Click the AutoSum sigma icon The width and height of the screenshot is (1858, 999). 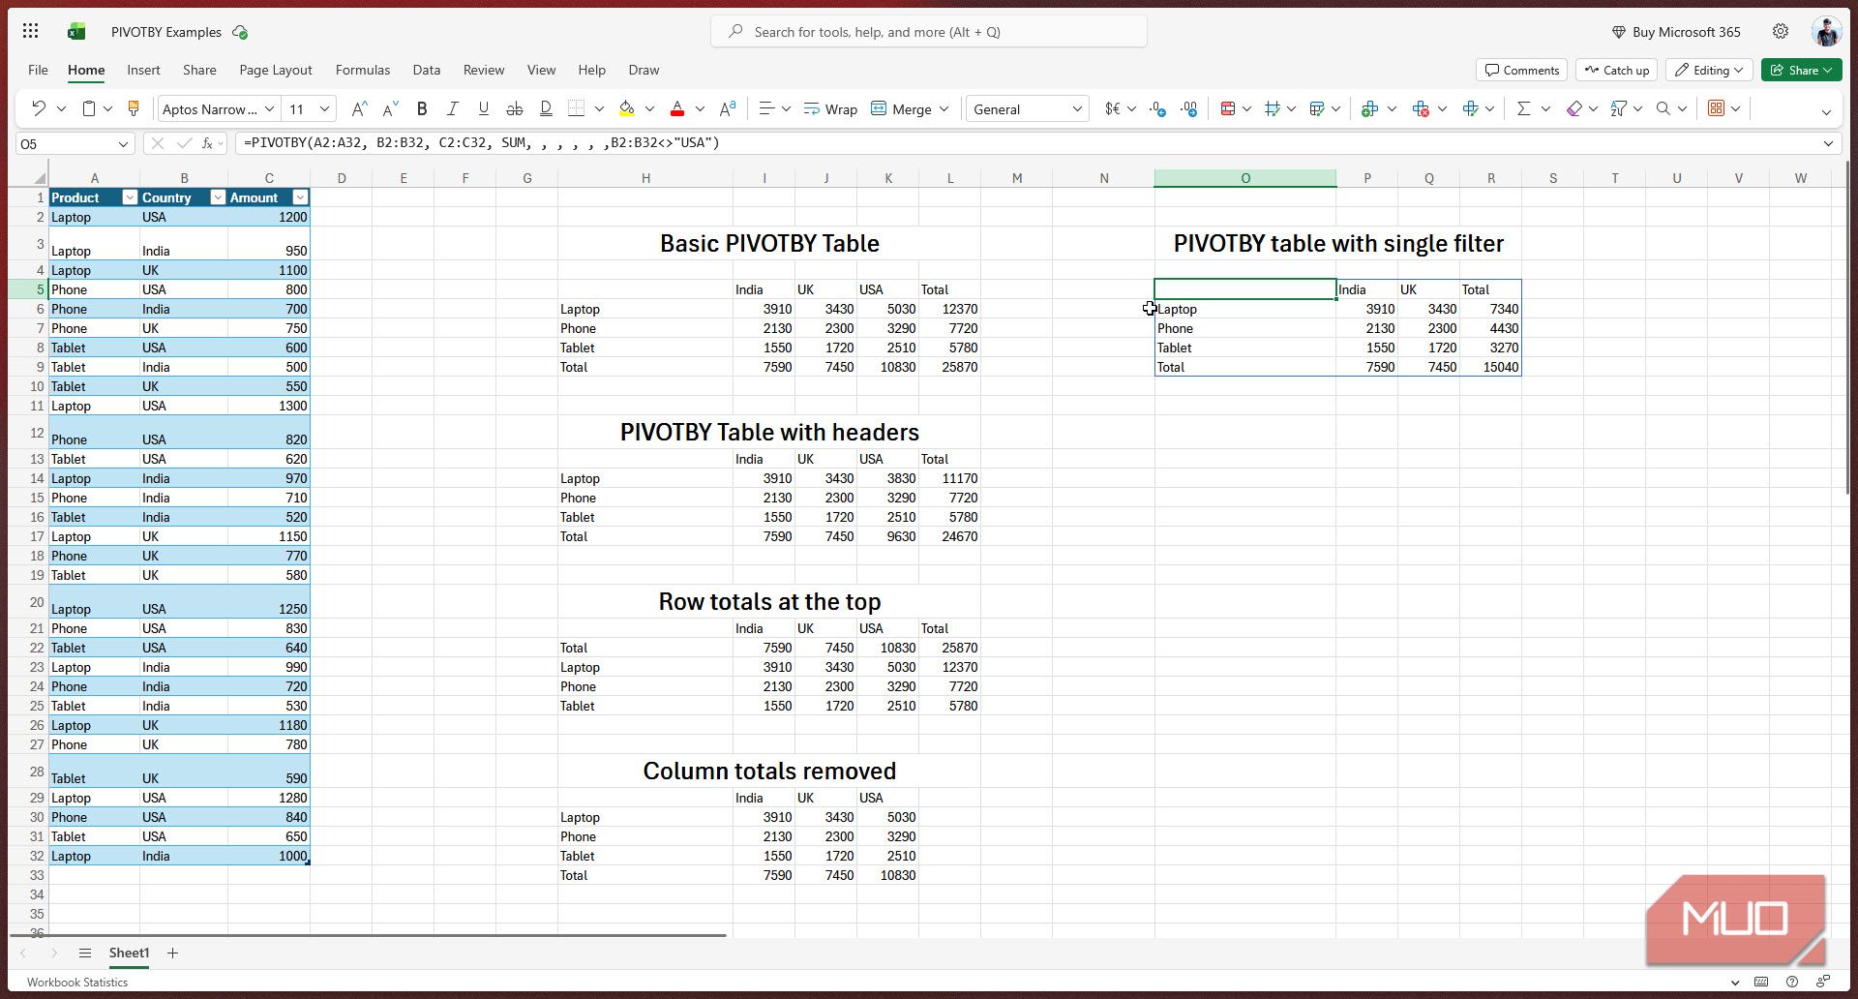click(x=1523, y=108)
